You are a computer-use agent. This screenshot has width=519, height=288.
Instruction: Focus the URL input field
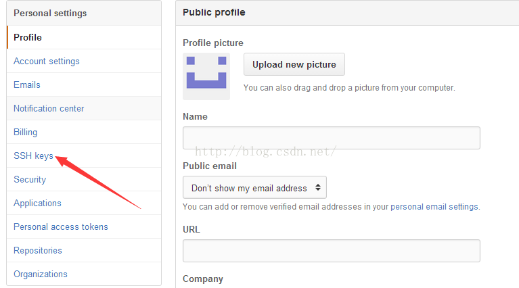pyautogui.click(x=332, y=251)
